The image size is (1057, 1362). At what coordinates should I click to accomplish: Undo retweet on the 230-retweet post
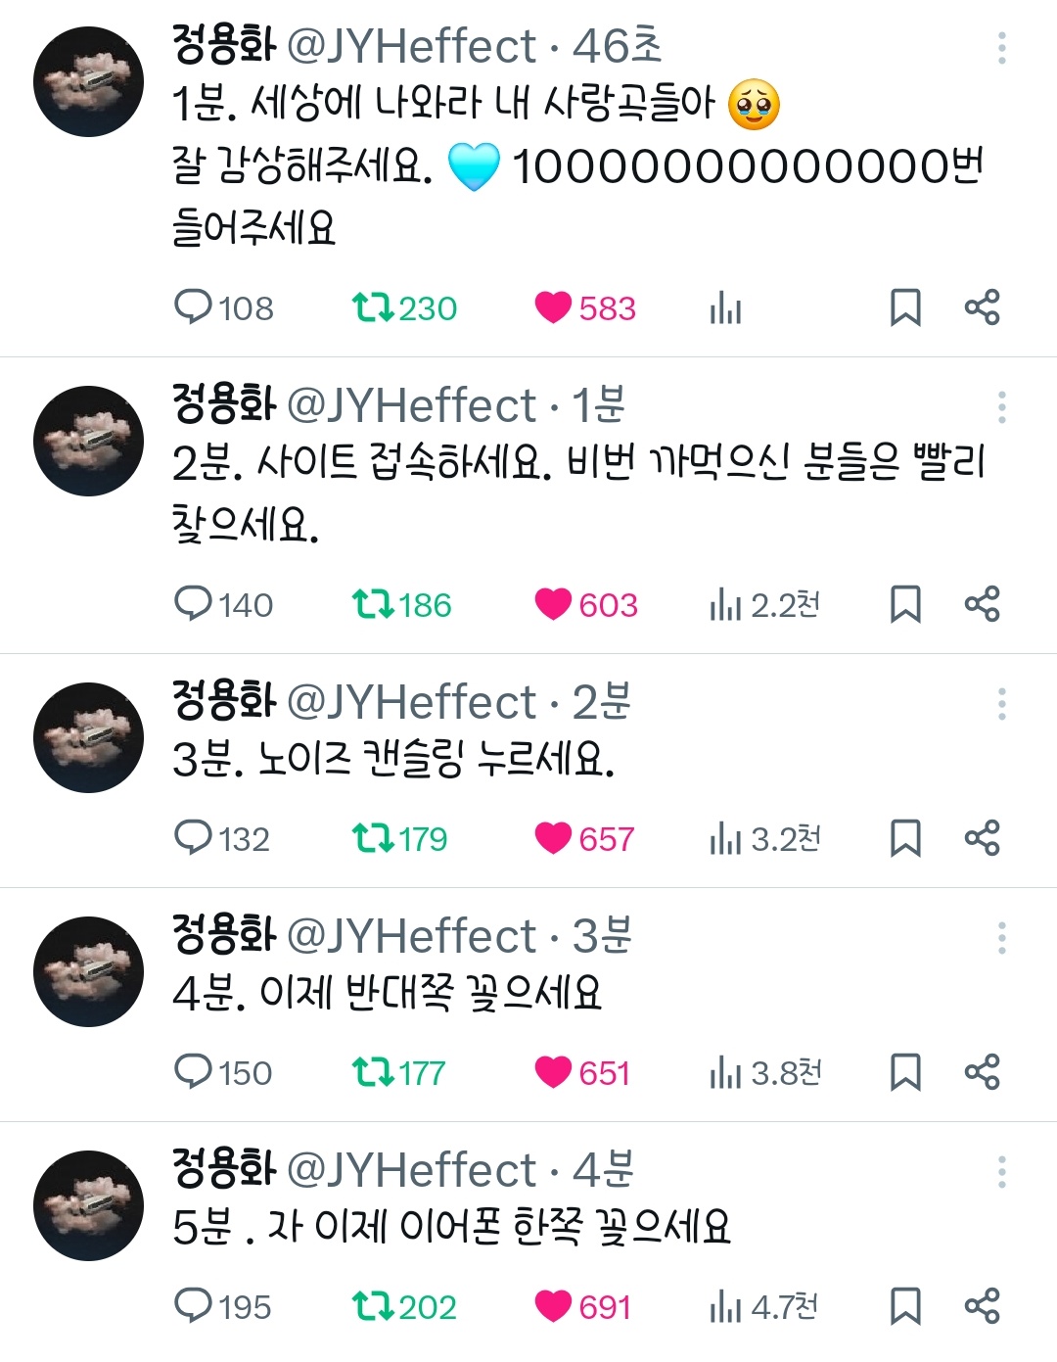(x=372, y=307)
